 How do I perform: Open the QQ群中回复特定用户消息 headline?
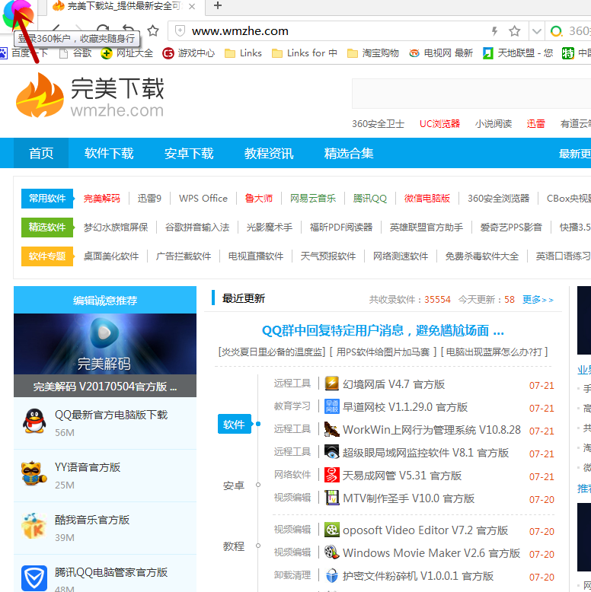pyautogui.click(x=383, y=331)
